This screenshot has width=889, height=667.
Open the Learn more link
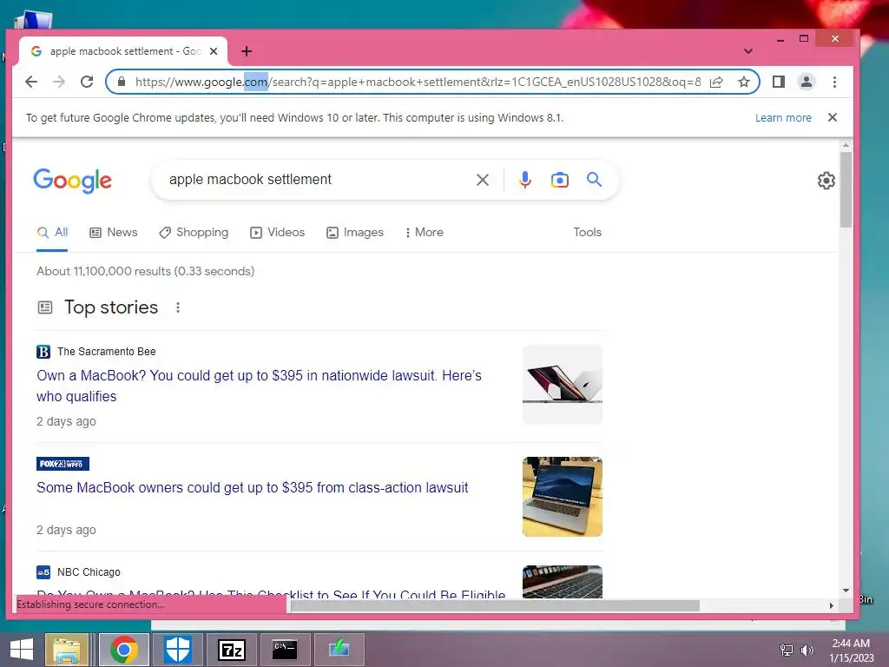783,117
